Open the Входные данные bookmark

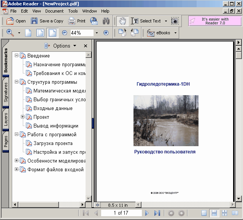[x=52, y=108]
